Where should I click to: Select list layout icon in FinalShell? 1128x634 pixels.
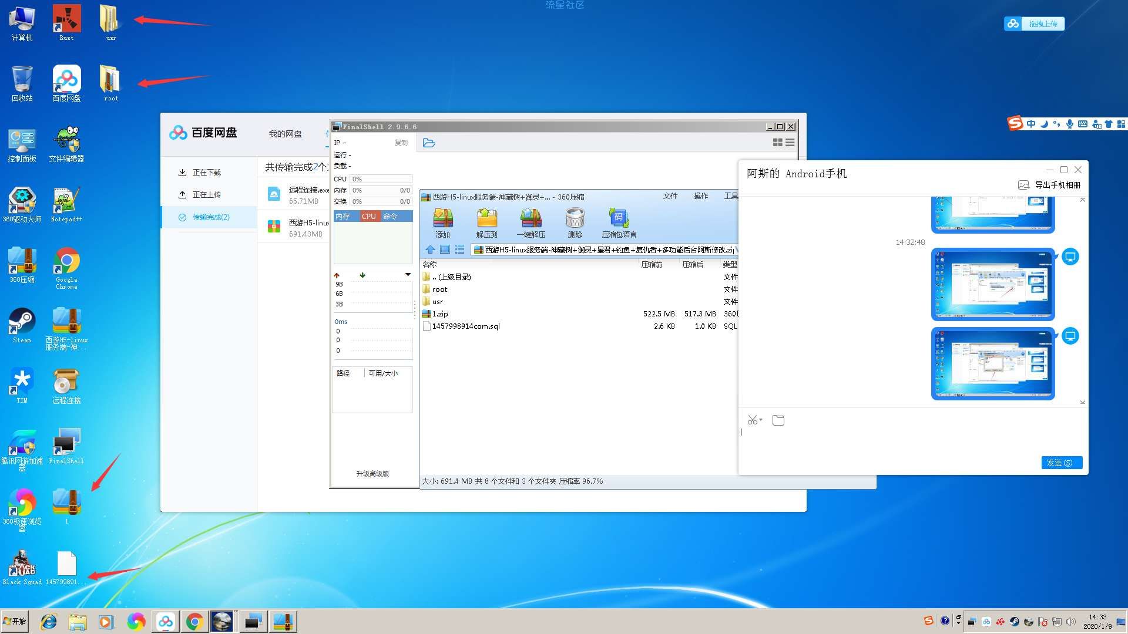click(x=790, y=143)
